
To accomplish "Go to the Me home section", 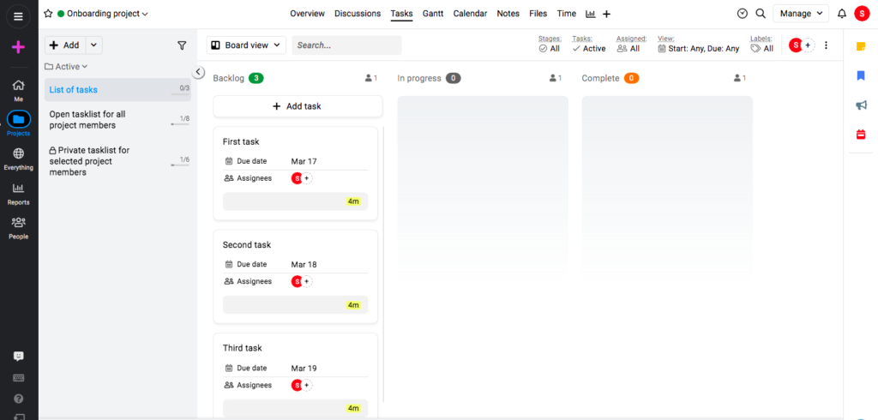I will (19, 90).
